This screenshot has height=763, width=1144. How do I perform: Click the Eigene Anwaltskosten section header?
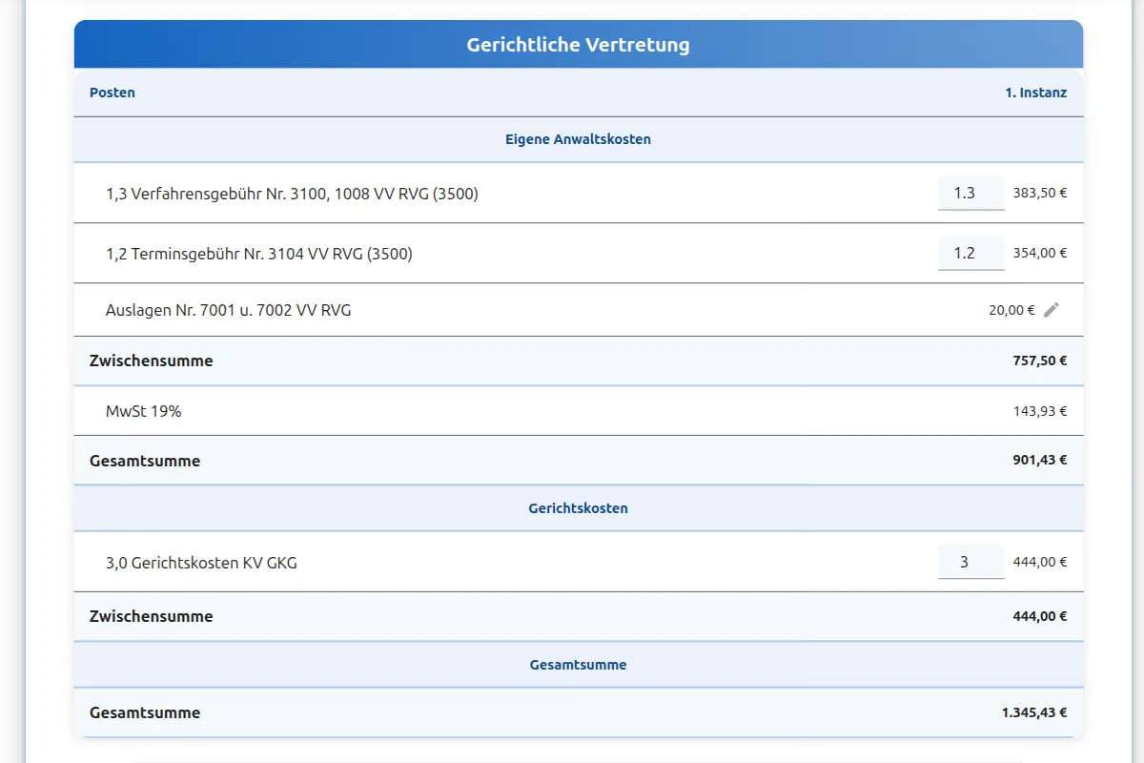578,138
